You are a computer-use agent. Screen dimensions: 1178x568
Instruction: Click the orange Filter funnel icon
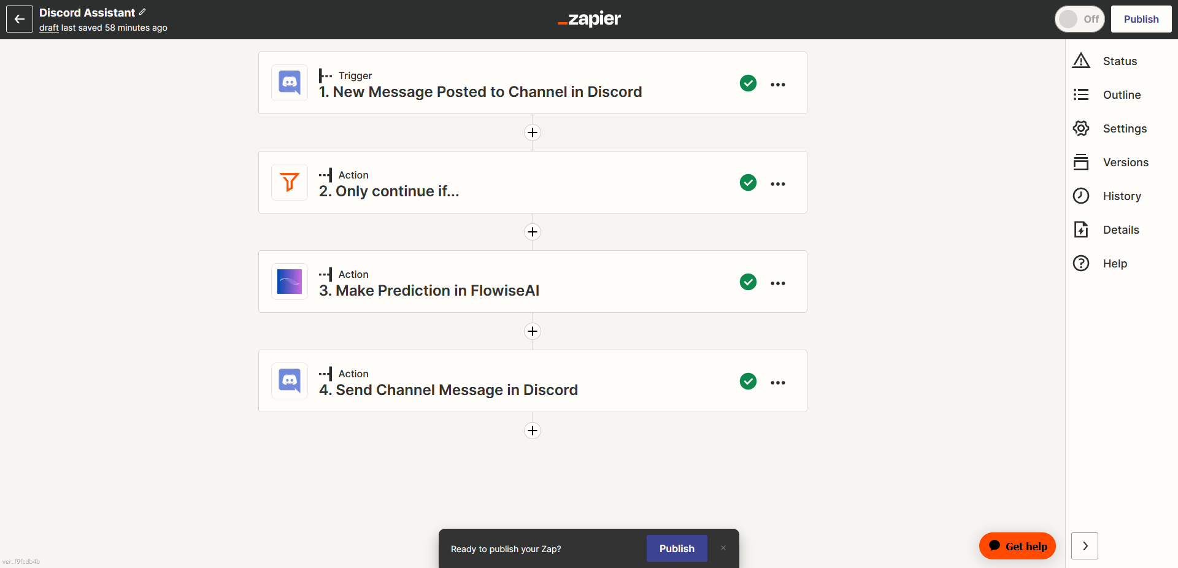[x=290, y=182]
